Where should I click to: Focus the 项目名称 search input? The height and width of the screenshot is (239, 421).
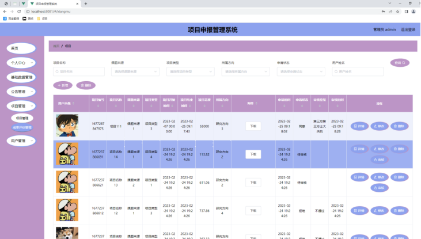(79, 71)
